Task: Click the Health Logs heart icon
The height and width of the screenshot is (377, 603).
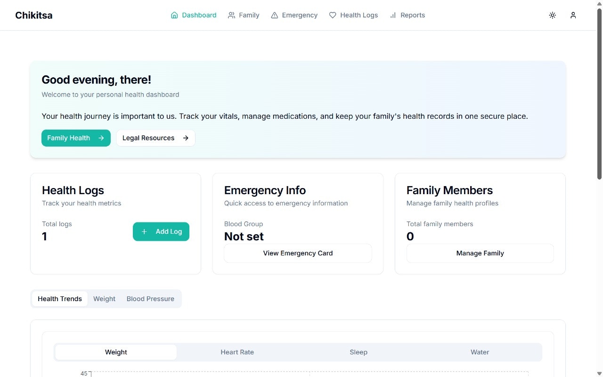Action: [x=333, y=15]
